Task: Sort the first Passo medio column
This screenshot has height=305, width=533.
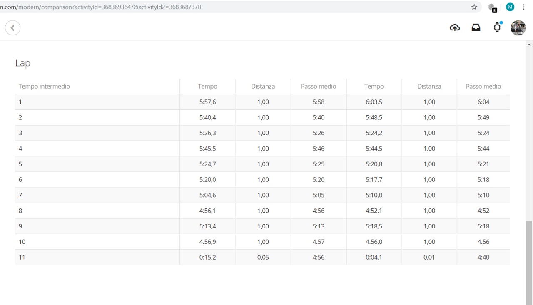Action: 318,86
